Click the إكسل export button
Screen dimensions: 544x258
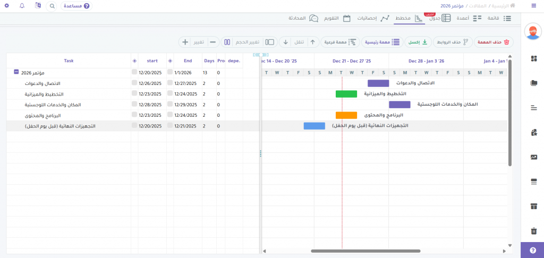[x=419, y=42]
